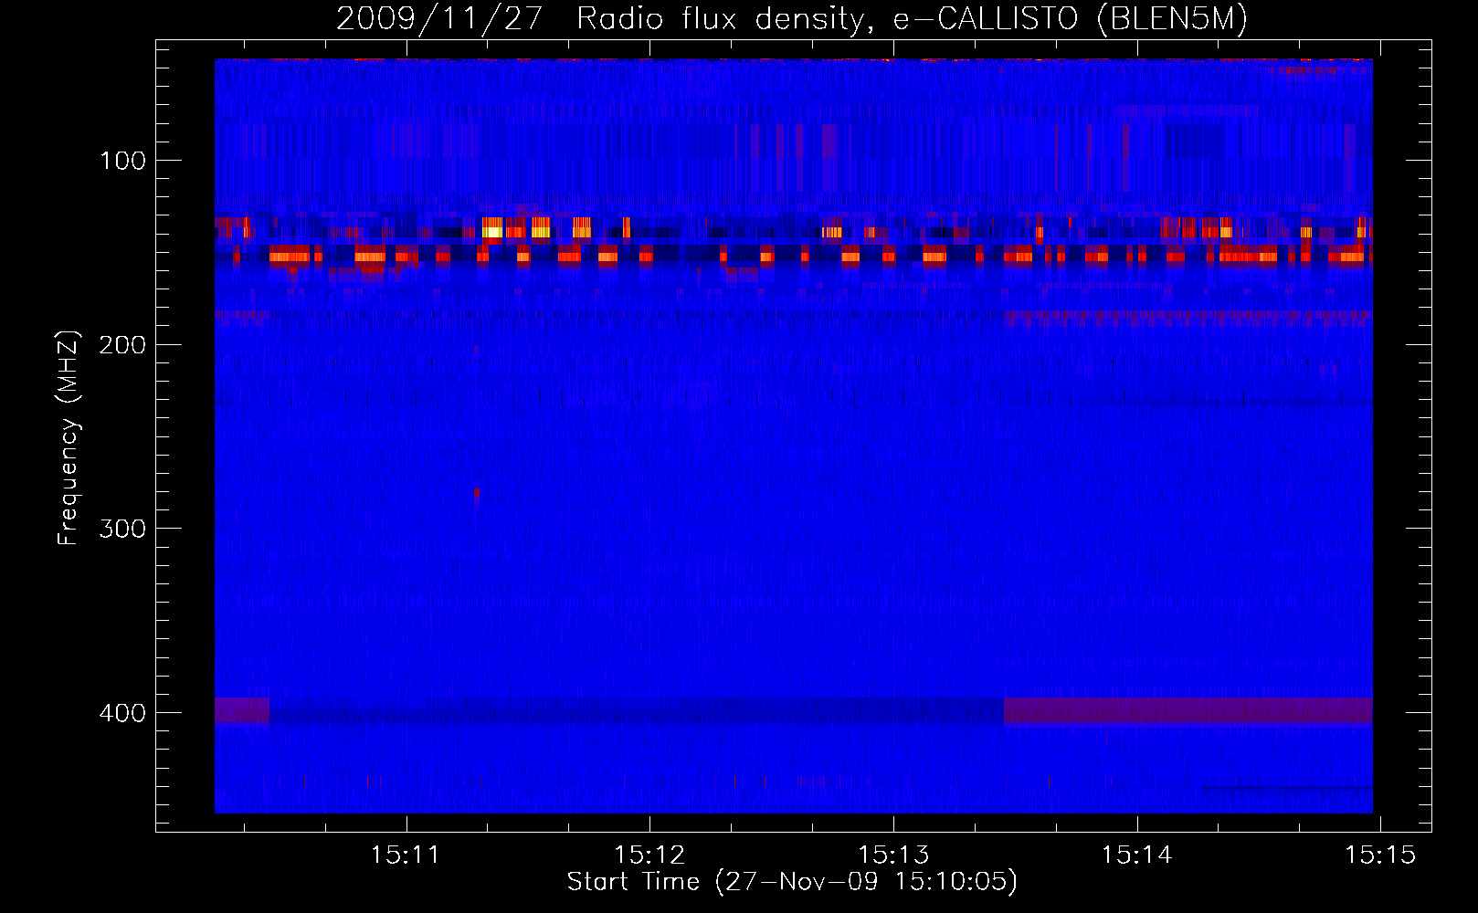This screenshot has height=913, width=1478.
Task: Click the 300 frequency tick label
Action: pyautogui.click(x=122, y=530)
